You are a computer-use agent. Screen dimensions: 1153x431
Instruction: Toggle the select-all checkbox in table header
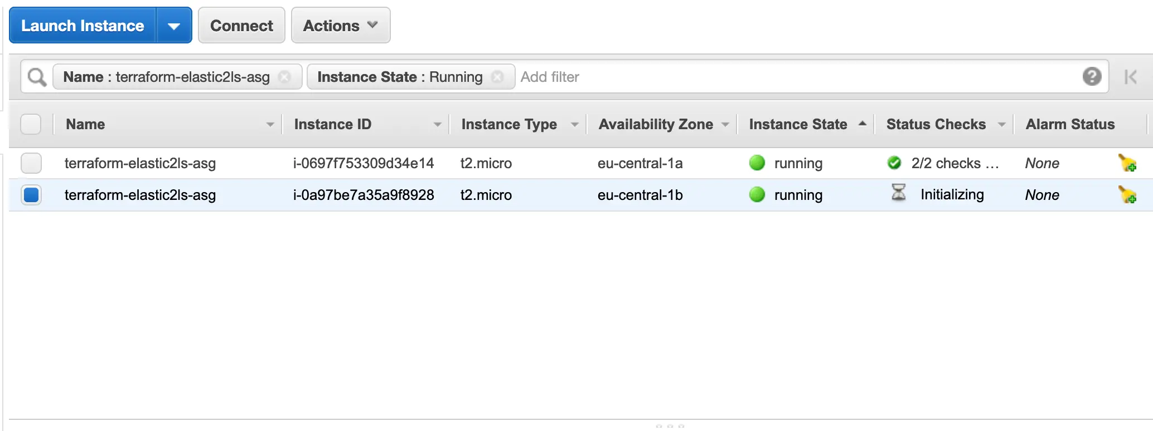pos(31,124)
